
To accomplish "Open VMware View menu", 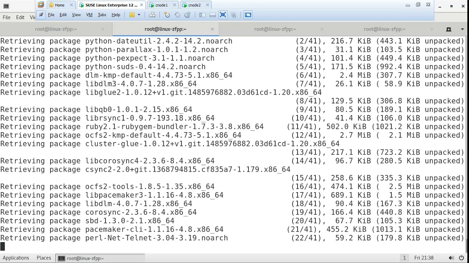I will coord(76,15).
